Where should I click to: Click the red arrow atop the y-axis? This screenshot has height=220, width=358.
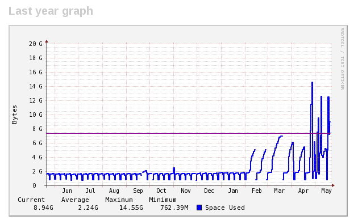tap(47, 41)
